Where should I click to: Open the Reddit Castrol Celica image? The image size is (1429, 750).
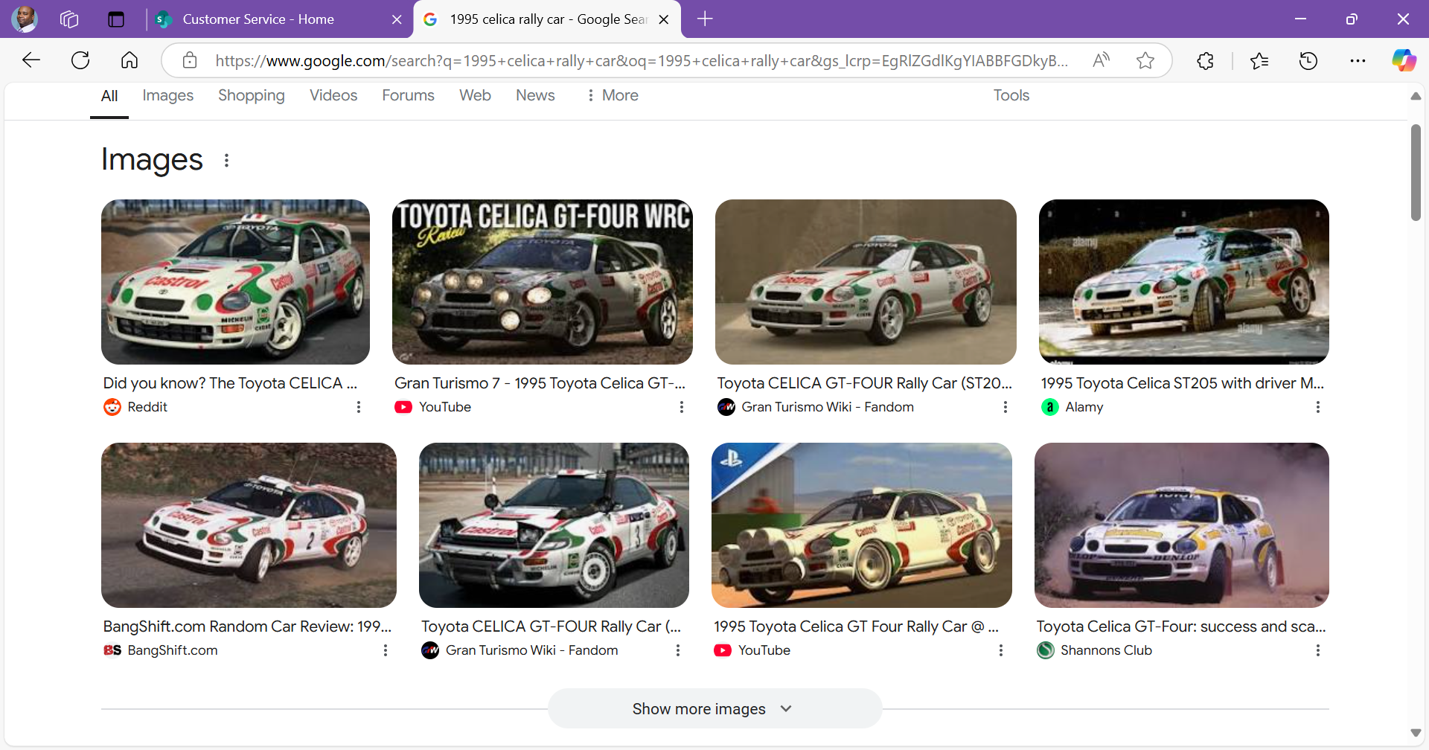(235, 282)
